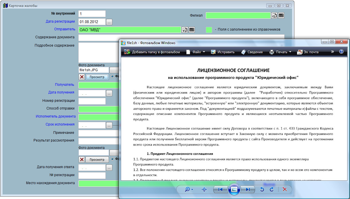Open Сведения in photo viewer toolbar
Image resolution: width=350 pixels, height=199 pixels.
coord(252,52)
